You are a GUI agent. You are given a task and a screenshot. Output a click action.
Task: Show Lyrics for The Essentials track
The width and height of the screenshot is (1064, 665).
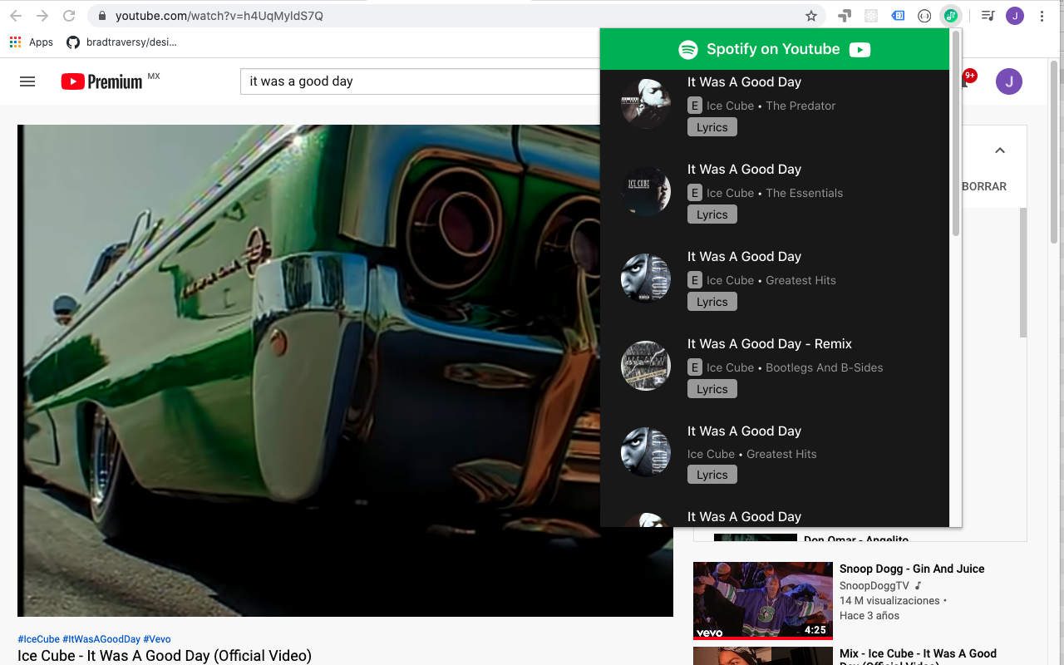(x=712, y=214)
